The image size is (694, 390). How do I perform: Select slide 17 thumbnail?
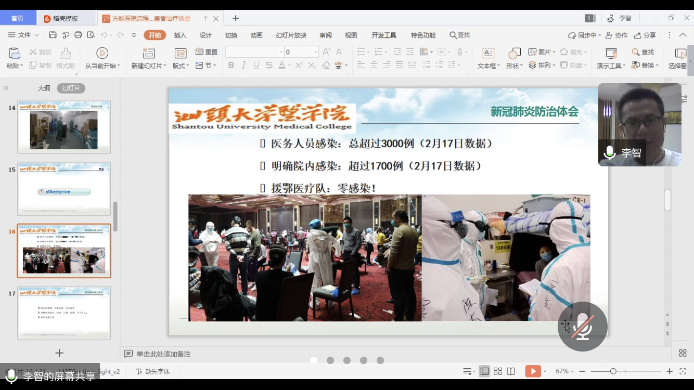(x=64, y=313)
